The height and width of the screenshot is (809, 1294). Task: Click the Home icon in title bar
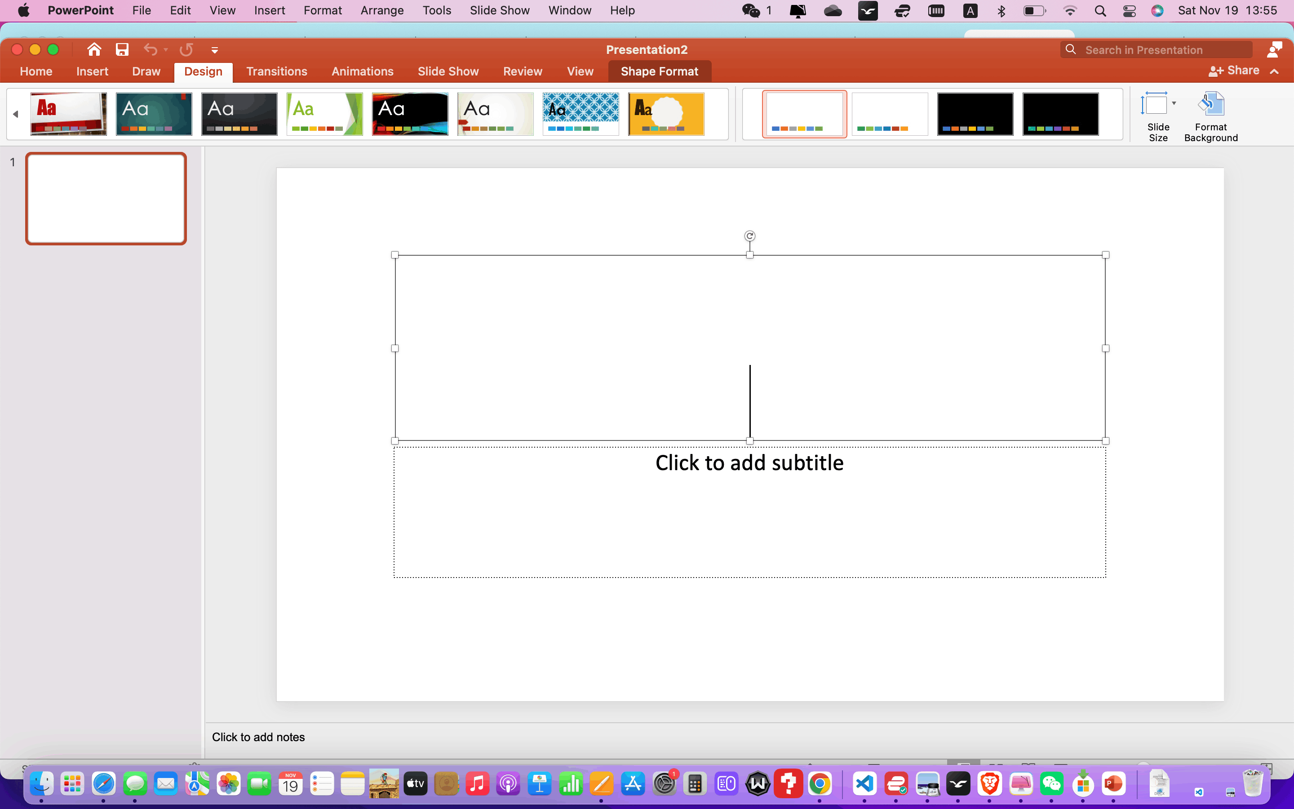tap(94, 50)
